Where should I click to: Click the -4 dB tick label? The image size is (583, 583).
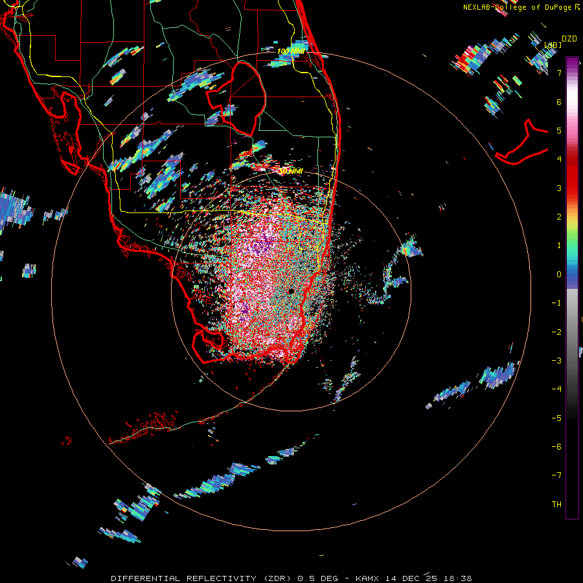pos(556,389)
